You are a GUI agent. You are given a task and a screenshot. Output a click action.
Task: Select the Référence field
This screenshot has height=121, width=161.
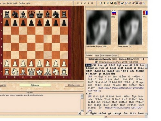[35, 85]
